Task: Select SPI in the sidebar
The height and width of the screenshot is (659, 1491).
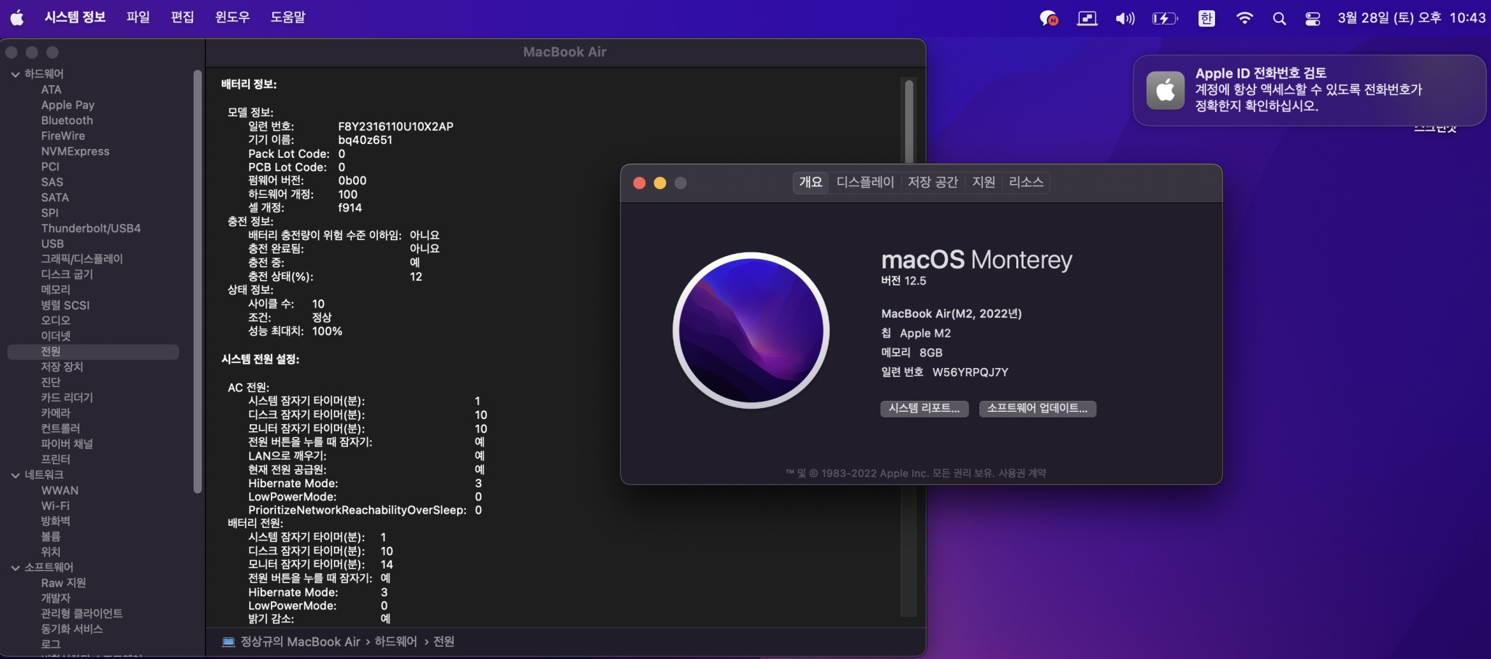Action: tap(50, 213)
